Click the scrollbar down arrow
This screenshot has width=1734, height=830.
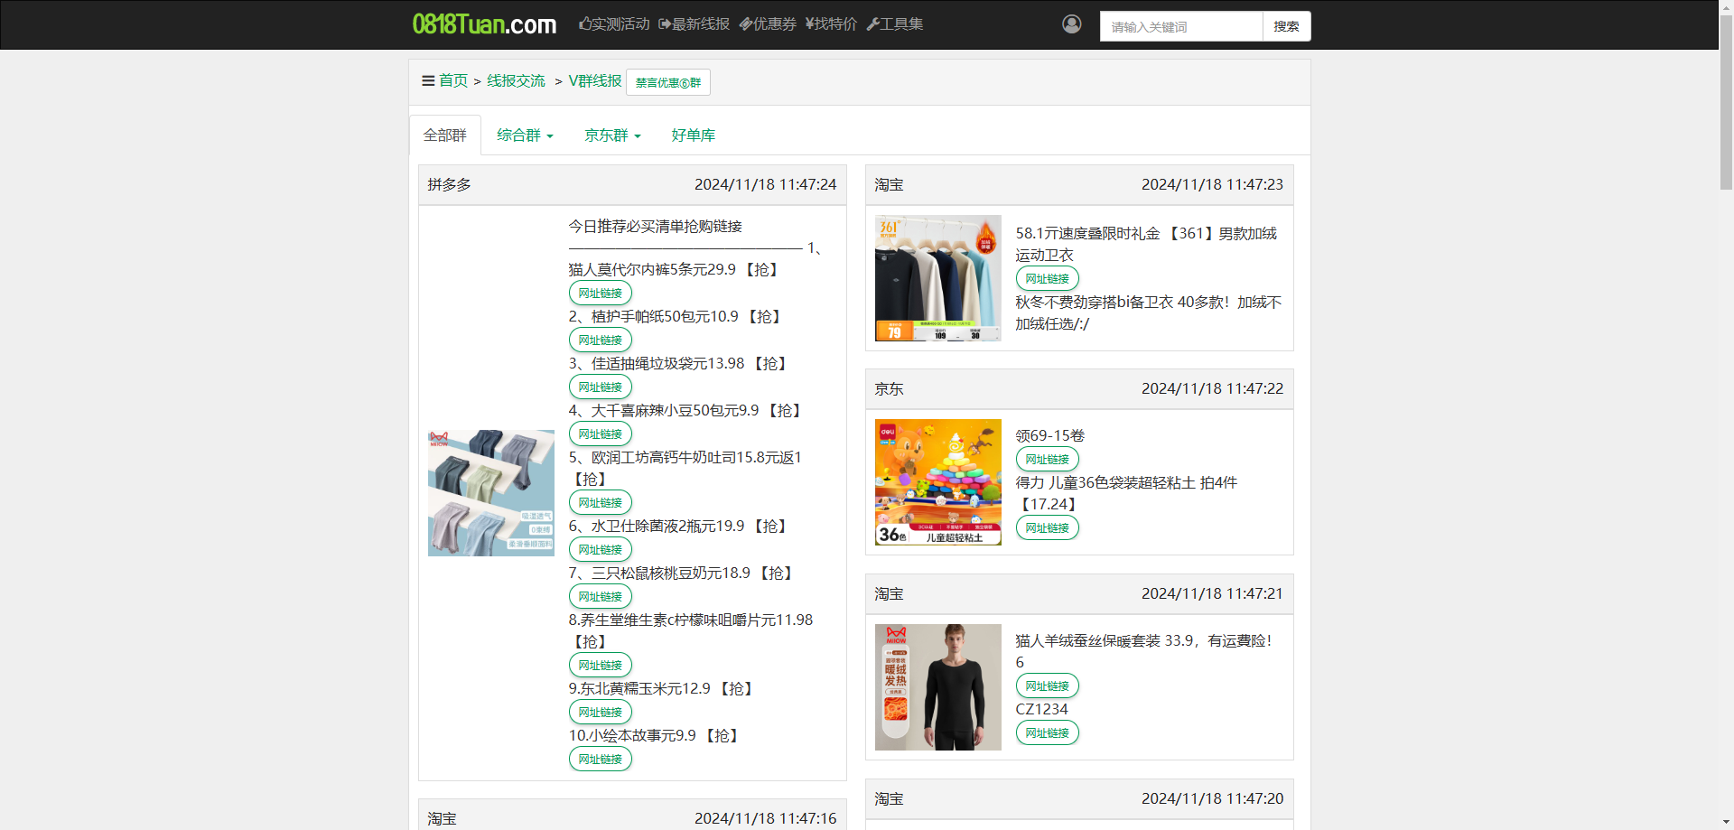(x=1726, y=823)
